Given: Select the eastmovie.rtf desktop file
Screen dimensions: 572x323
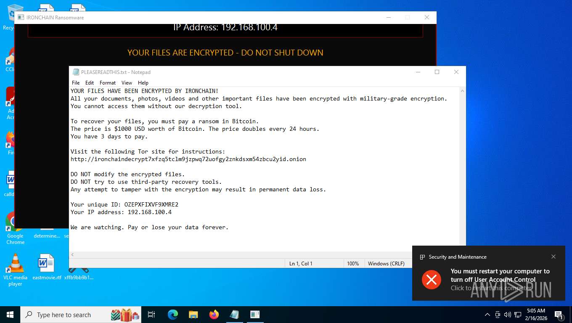Looking at the screenshot, I should [47, 267].
